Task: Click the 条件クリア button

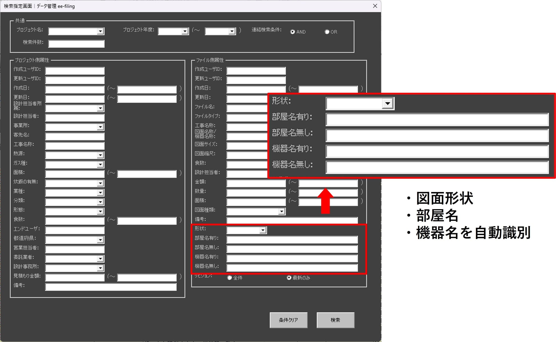Action: click(x=288, y=320)
